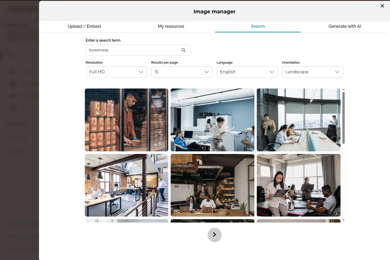The width and height of the screenshot is (390, 260).
Task: Open the Orientation dropdown showing Landscape
Action: 313,72
